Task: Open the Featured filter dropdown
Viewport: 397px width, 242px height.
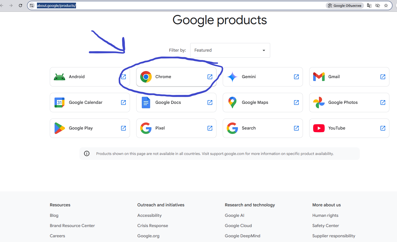Action: pyautogui.click(x=230, y=50)
